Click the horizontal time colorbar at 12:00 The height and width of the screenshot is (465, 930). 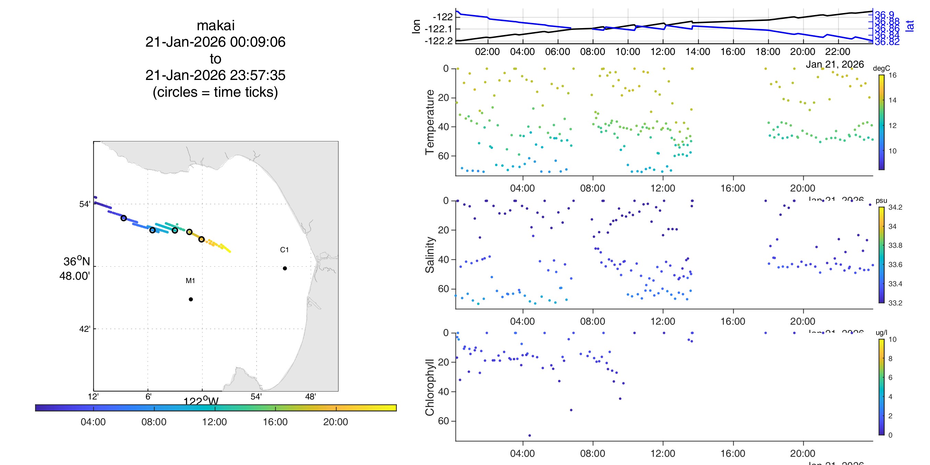tap(215, 408)
